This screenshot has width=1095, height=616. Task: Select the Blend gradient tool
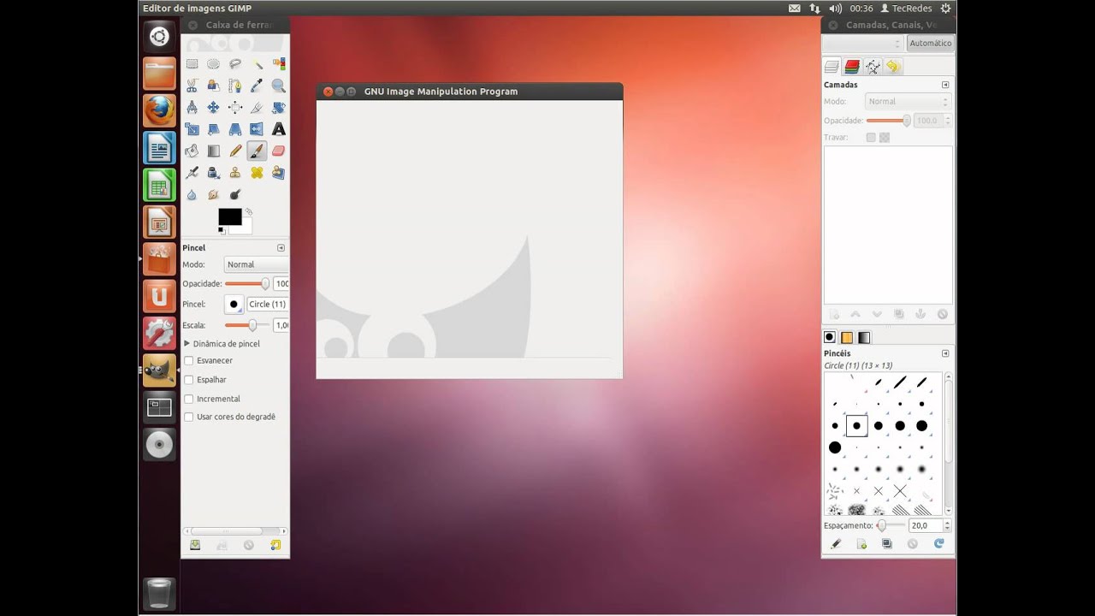click(x=213, y=151)
